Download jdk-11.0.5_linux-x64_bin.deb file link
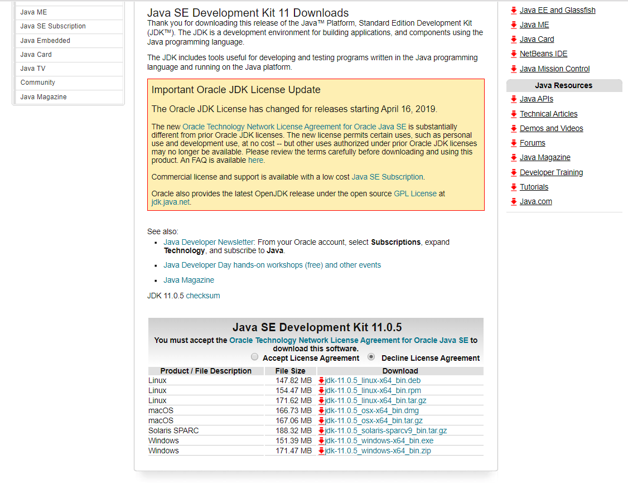Viewport: 628px width, 484px height. [x=373, y=380]
